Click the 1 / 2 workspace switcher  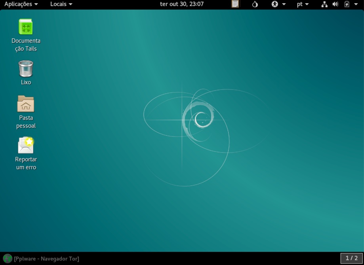(351, 258)
